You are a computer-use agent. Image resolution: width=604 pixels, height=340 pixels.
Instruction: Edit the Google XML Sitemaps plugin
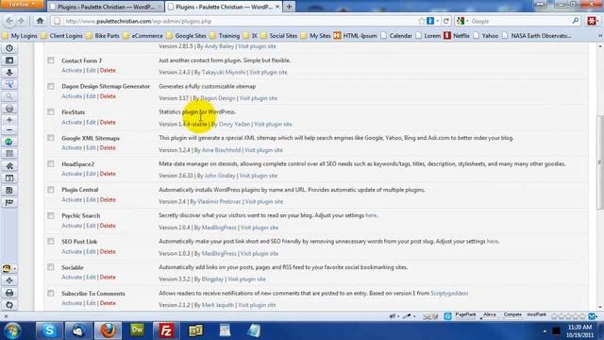[91, 148]
